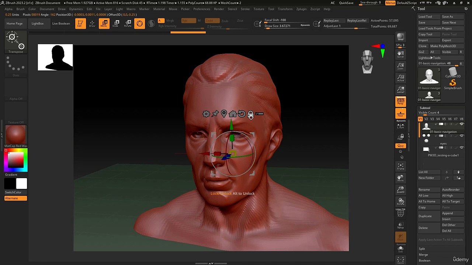Activate the Draw mode icon
The width and height of the screenshot is (472, 265).
(92, 24)
